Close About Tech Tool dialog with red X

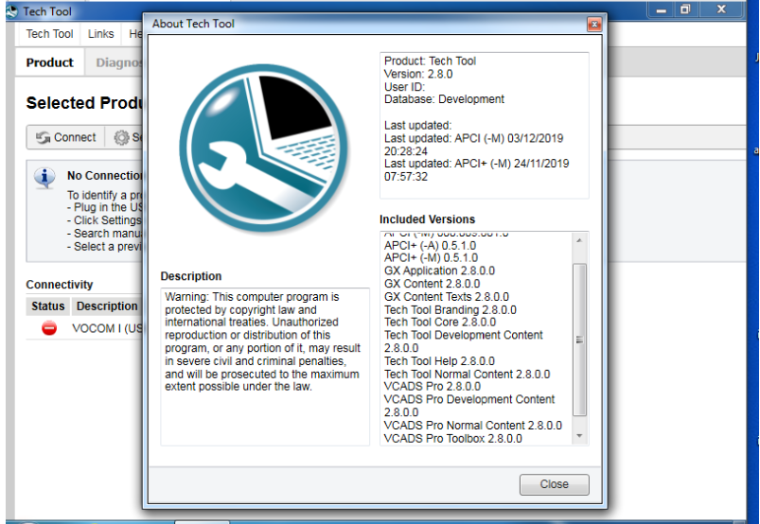point(594,24)
